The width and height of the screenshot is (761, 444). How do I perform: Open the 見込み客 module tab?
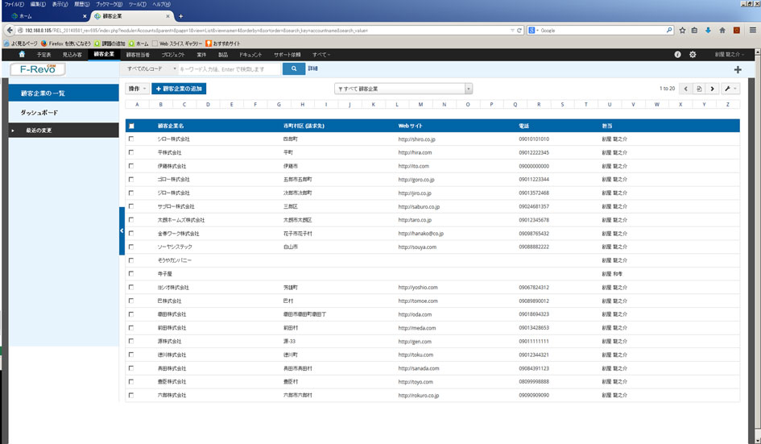(72, 55)
